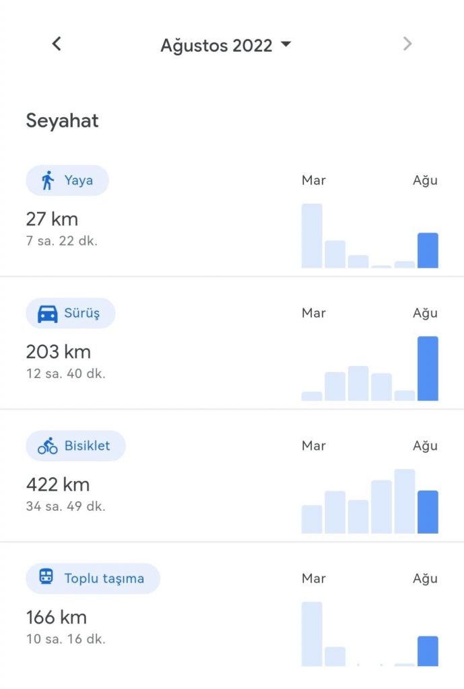Select the Sürüş travel chip
The height and width of the screenshot is (689, 464).
(x=71, y=314)
